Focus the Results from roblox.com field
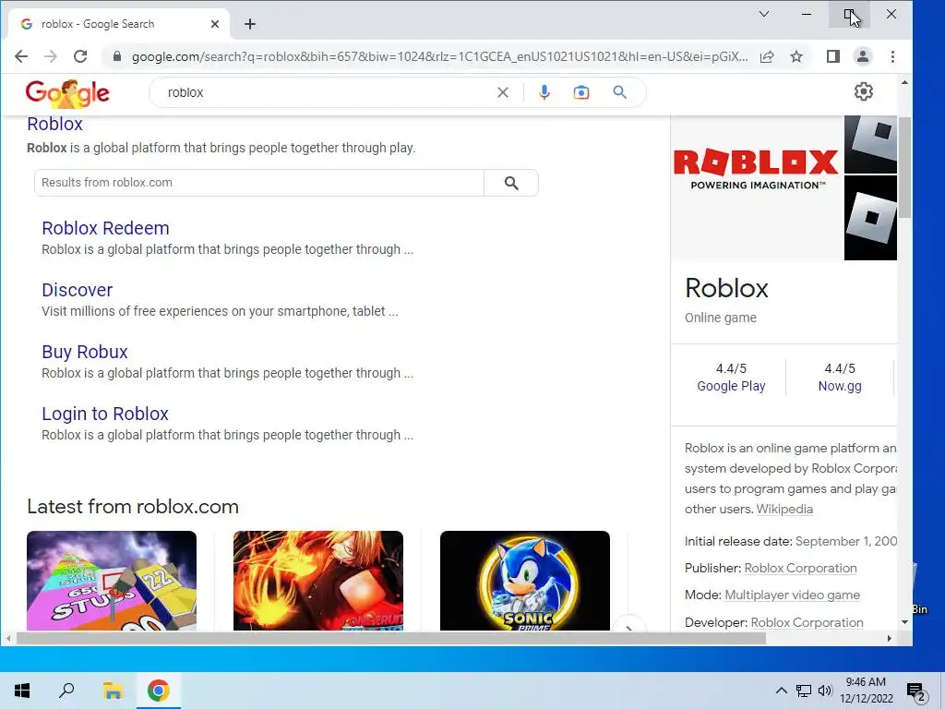 click(x=259, y=183)
